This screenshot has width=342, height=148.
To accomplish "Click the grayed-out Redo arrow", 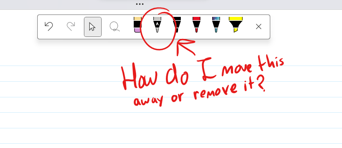I will click(71, 26).
